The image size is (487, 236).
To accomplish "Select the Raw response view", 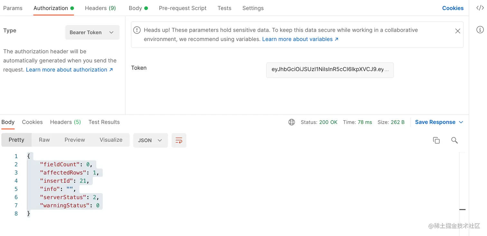I will (x=44, y=140).
